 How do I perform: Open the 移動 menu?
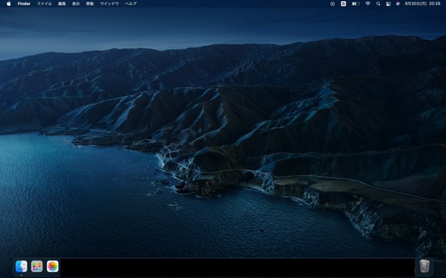[90, 4]
